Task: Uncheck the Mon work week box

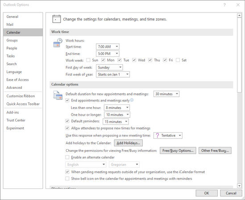Action: [103, 60]
